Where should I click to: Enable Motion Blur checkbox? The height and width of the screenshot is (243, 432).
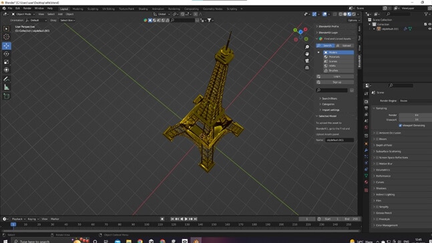pos(377,164)
